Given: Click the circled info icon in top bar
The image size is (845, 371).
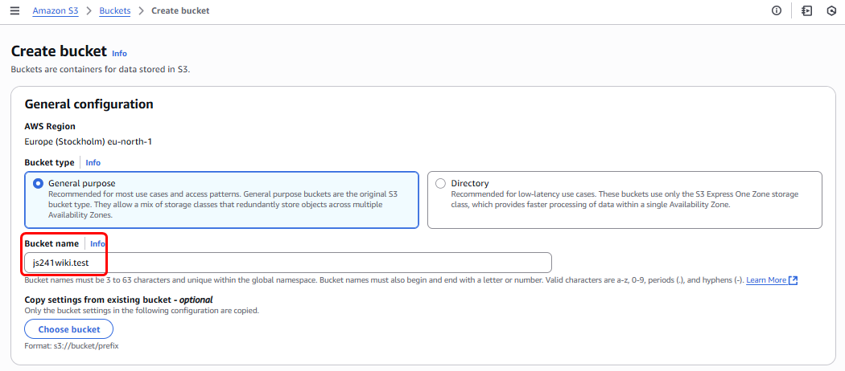Looking at the screenshot, I should click(777, 10).
